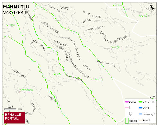Click the KEREŞA SK street label
Image resolution: width=159 pixels, height=127 pixels.
point(60,43)
